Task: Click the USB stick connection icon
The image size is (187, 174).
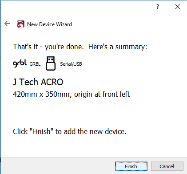Action: coord(51,63)
